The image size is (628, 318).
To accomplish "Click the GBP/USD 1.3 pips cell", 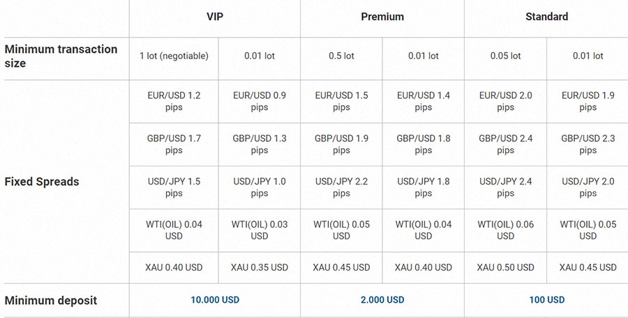I will click(260, 144).
